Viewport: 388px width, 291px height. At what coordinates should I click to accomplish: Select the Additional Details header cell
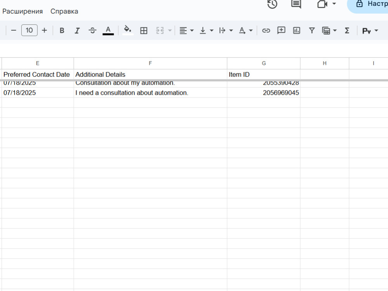tap(150, 74)
